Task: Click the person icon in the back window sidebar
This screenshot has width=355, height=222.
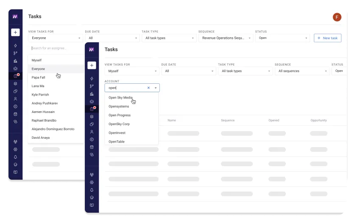Action: coord(15,99)
